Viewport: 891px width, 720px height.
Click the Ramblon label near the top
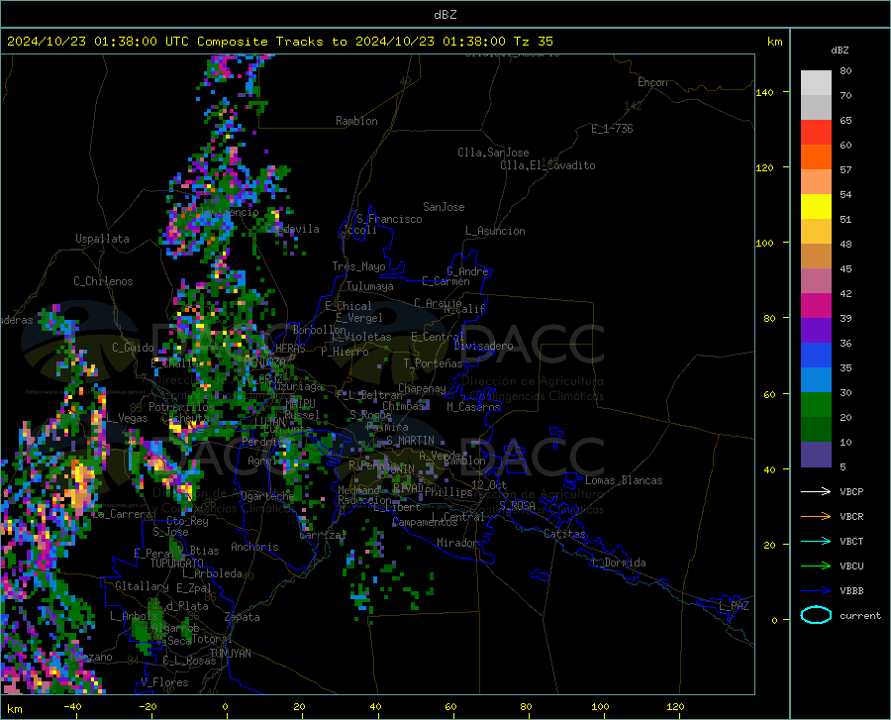point(356,121)
